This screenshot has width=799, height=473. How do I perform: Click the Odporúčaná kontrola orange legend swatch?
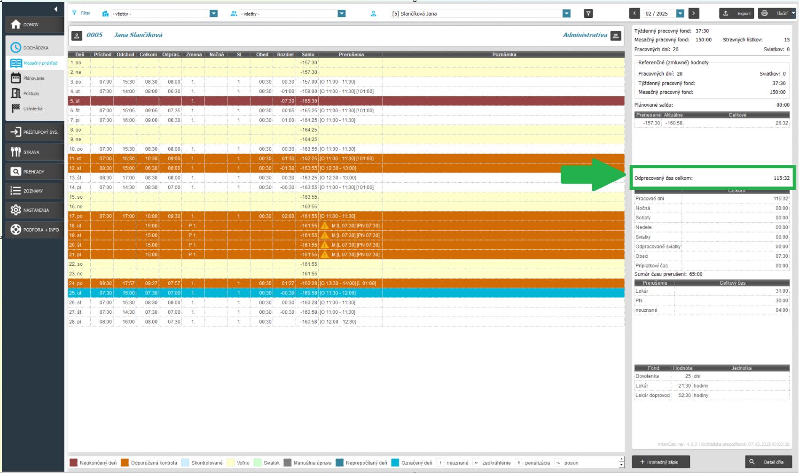pos(125,463)
